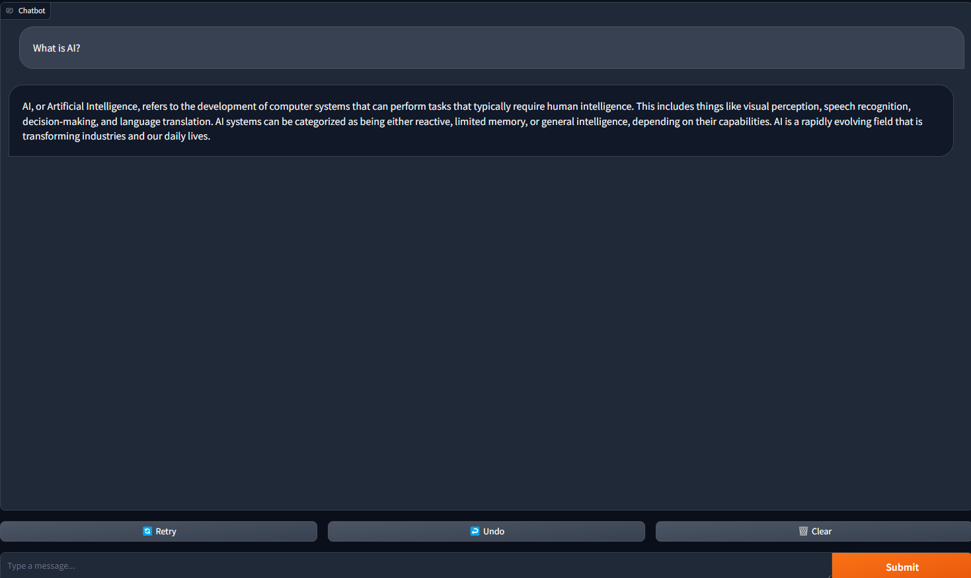
Task: Click the trash can icon on Clear
Action: click(803, 531)
